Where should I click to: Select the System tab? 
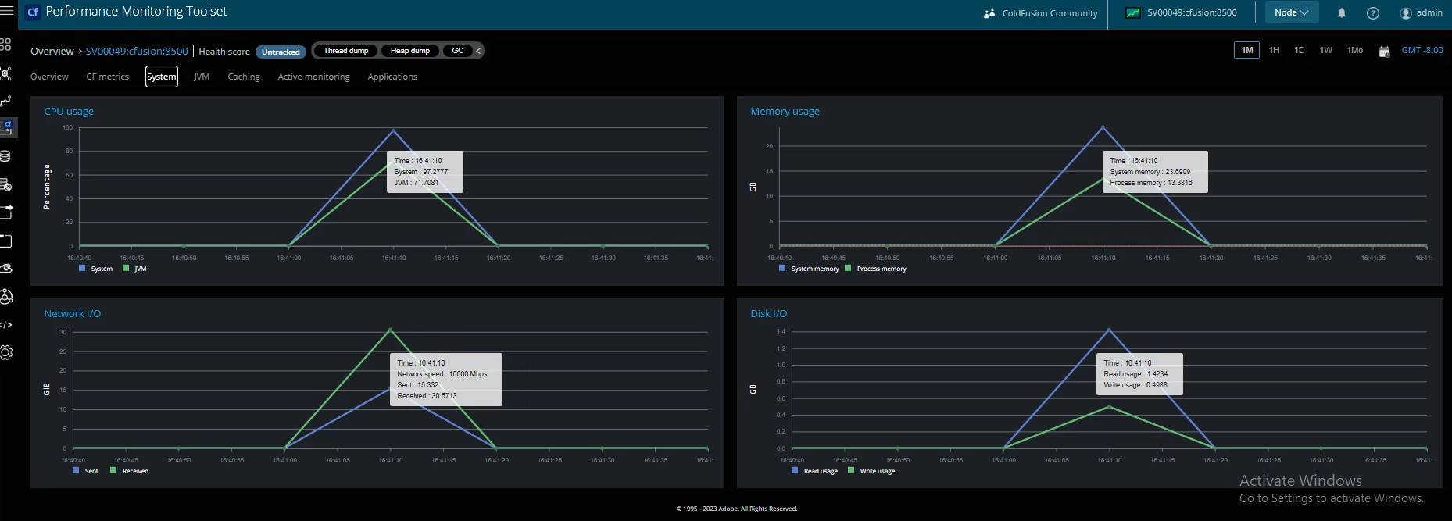pyautogui.click(x=162, y=77)
